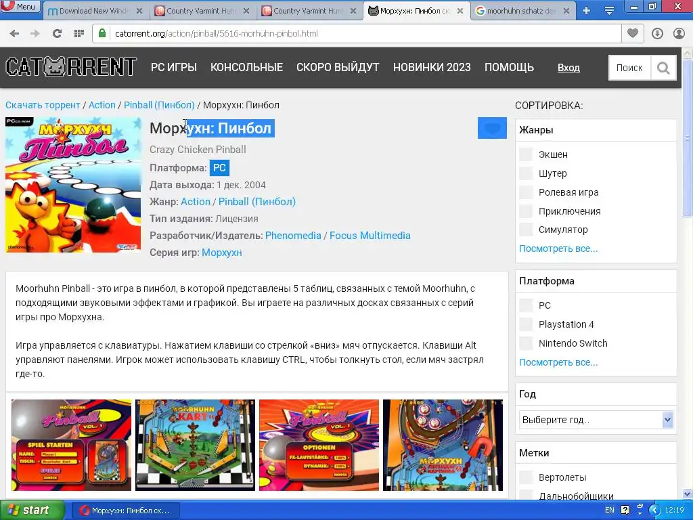Expand all platforms via Посмотреть все under Платформа
This screenshot has height=520, width=693.
(x=558, y=362)
